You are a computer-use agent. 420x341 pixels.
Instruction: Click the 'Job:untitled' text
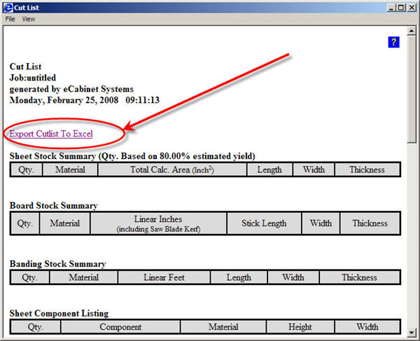tap(33, 78)
